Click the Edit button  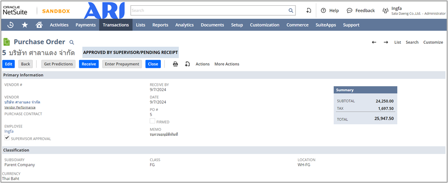click(x=9, y=64)
